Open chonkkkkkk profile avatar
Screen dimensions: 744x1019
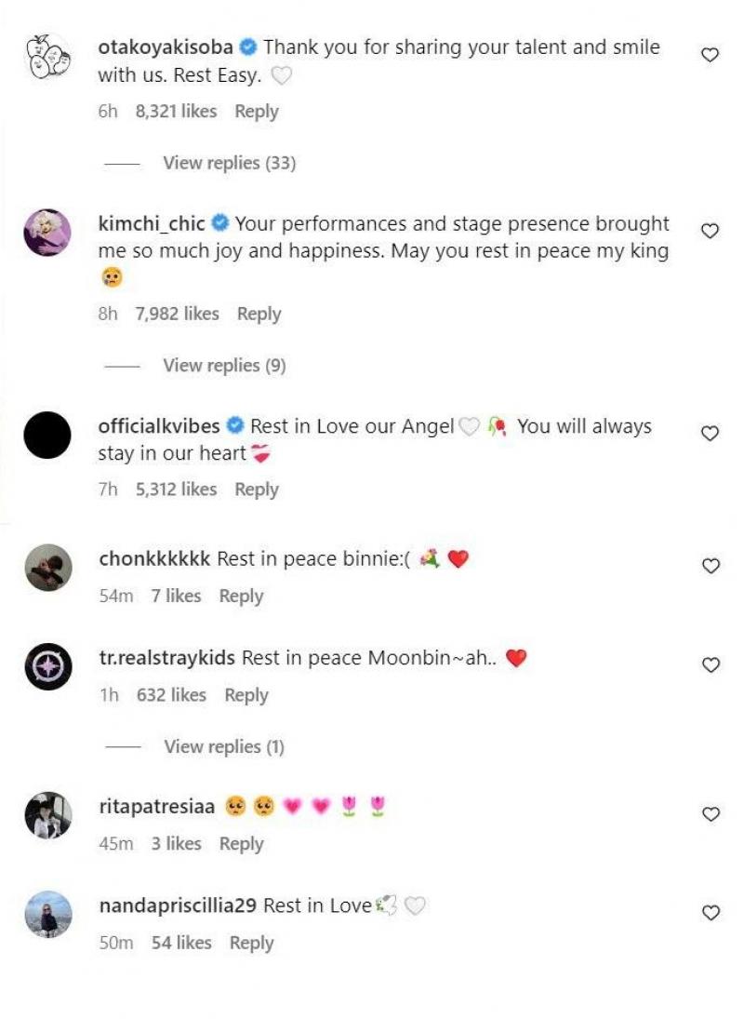pyautogui.click(x=47, y=568)
